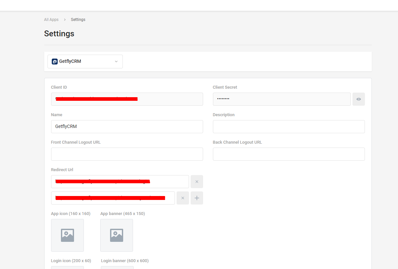Select the Back Channel Logout URL input
Image resolution: width=398 pixels, height=269 pixels.
(x=289, y=154)
